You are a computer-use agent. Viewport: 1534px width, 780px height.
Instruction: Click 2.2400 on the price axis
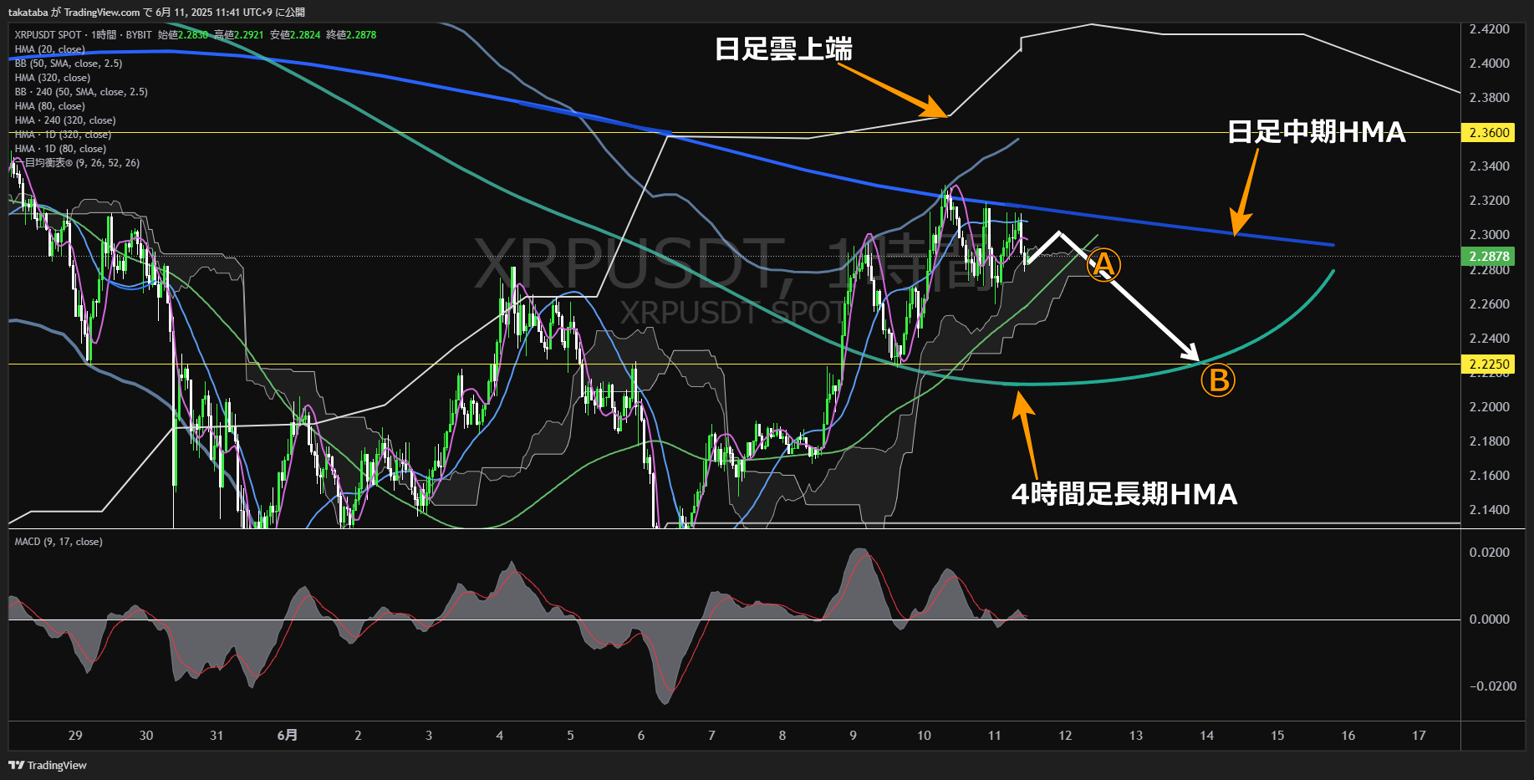pos(1490,339)
